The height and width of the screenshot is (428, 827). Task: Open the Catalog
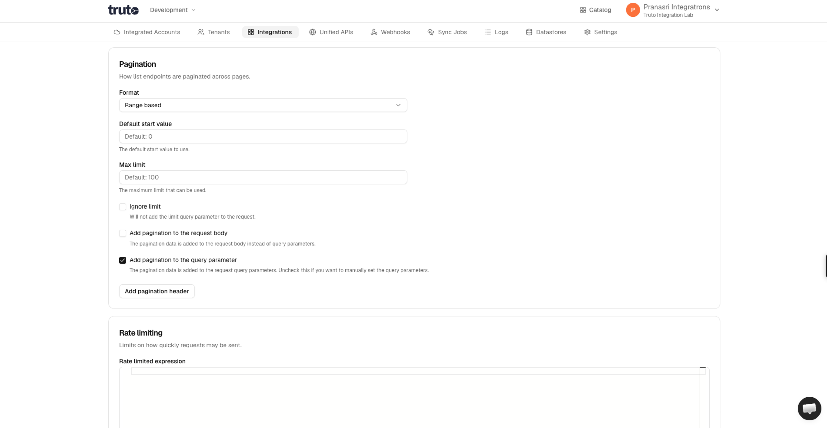click(x=595, y=10)
